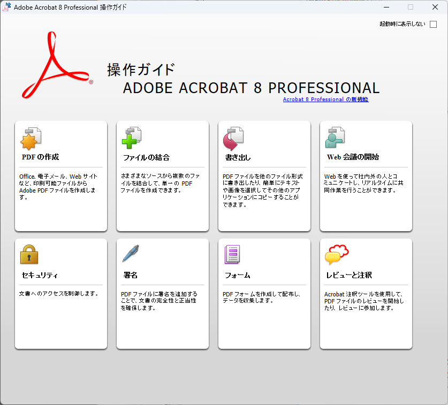Click the Adobe Acrobat red logo
The width and height of the screenshot is (448, 405).
point(57,65)
